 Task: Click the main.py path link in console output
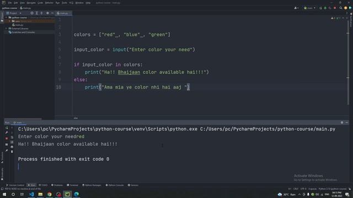(268, 129)
